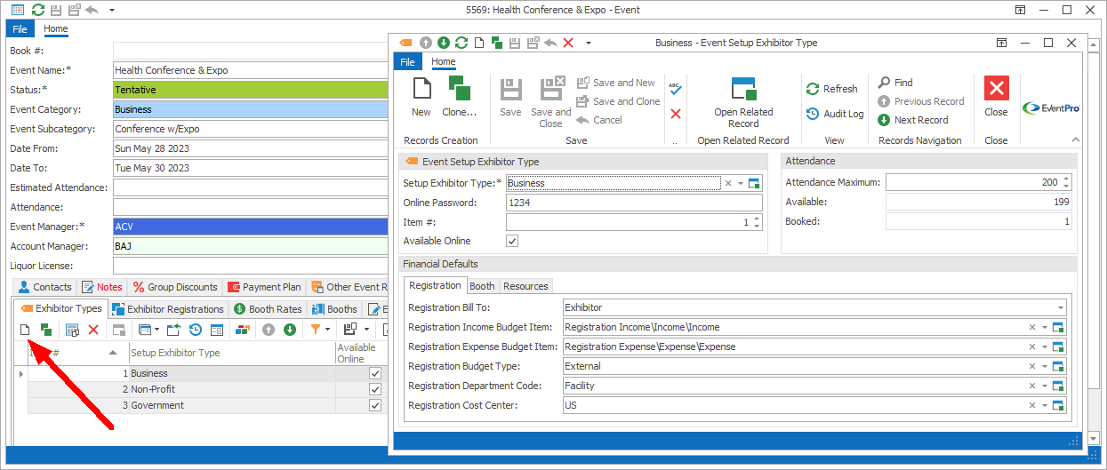This screenshot has height=470, width=1107.
Task: Click quick-access red Delete X in dialog title bar
Action: 568,43
